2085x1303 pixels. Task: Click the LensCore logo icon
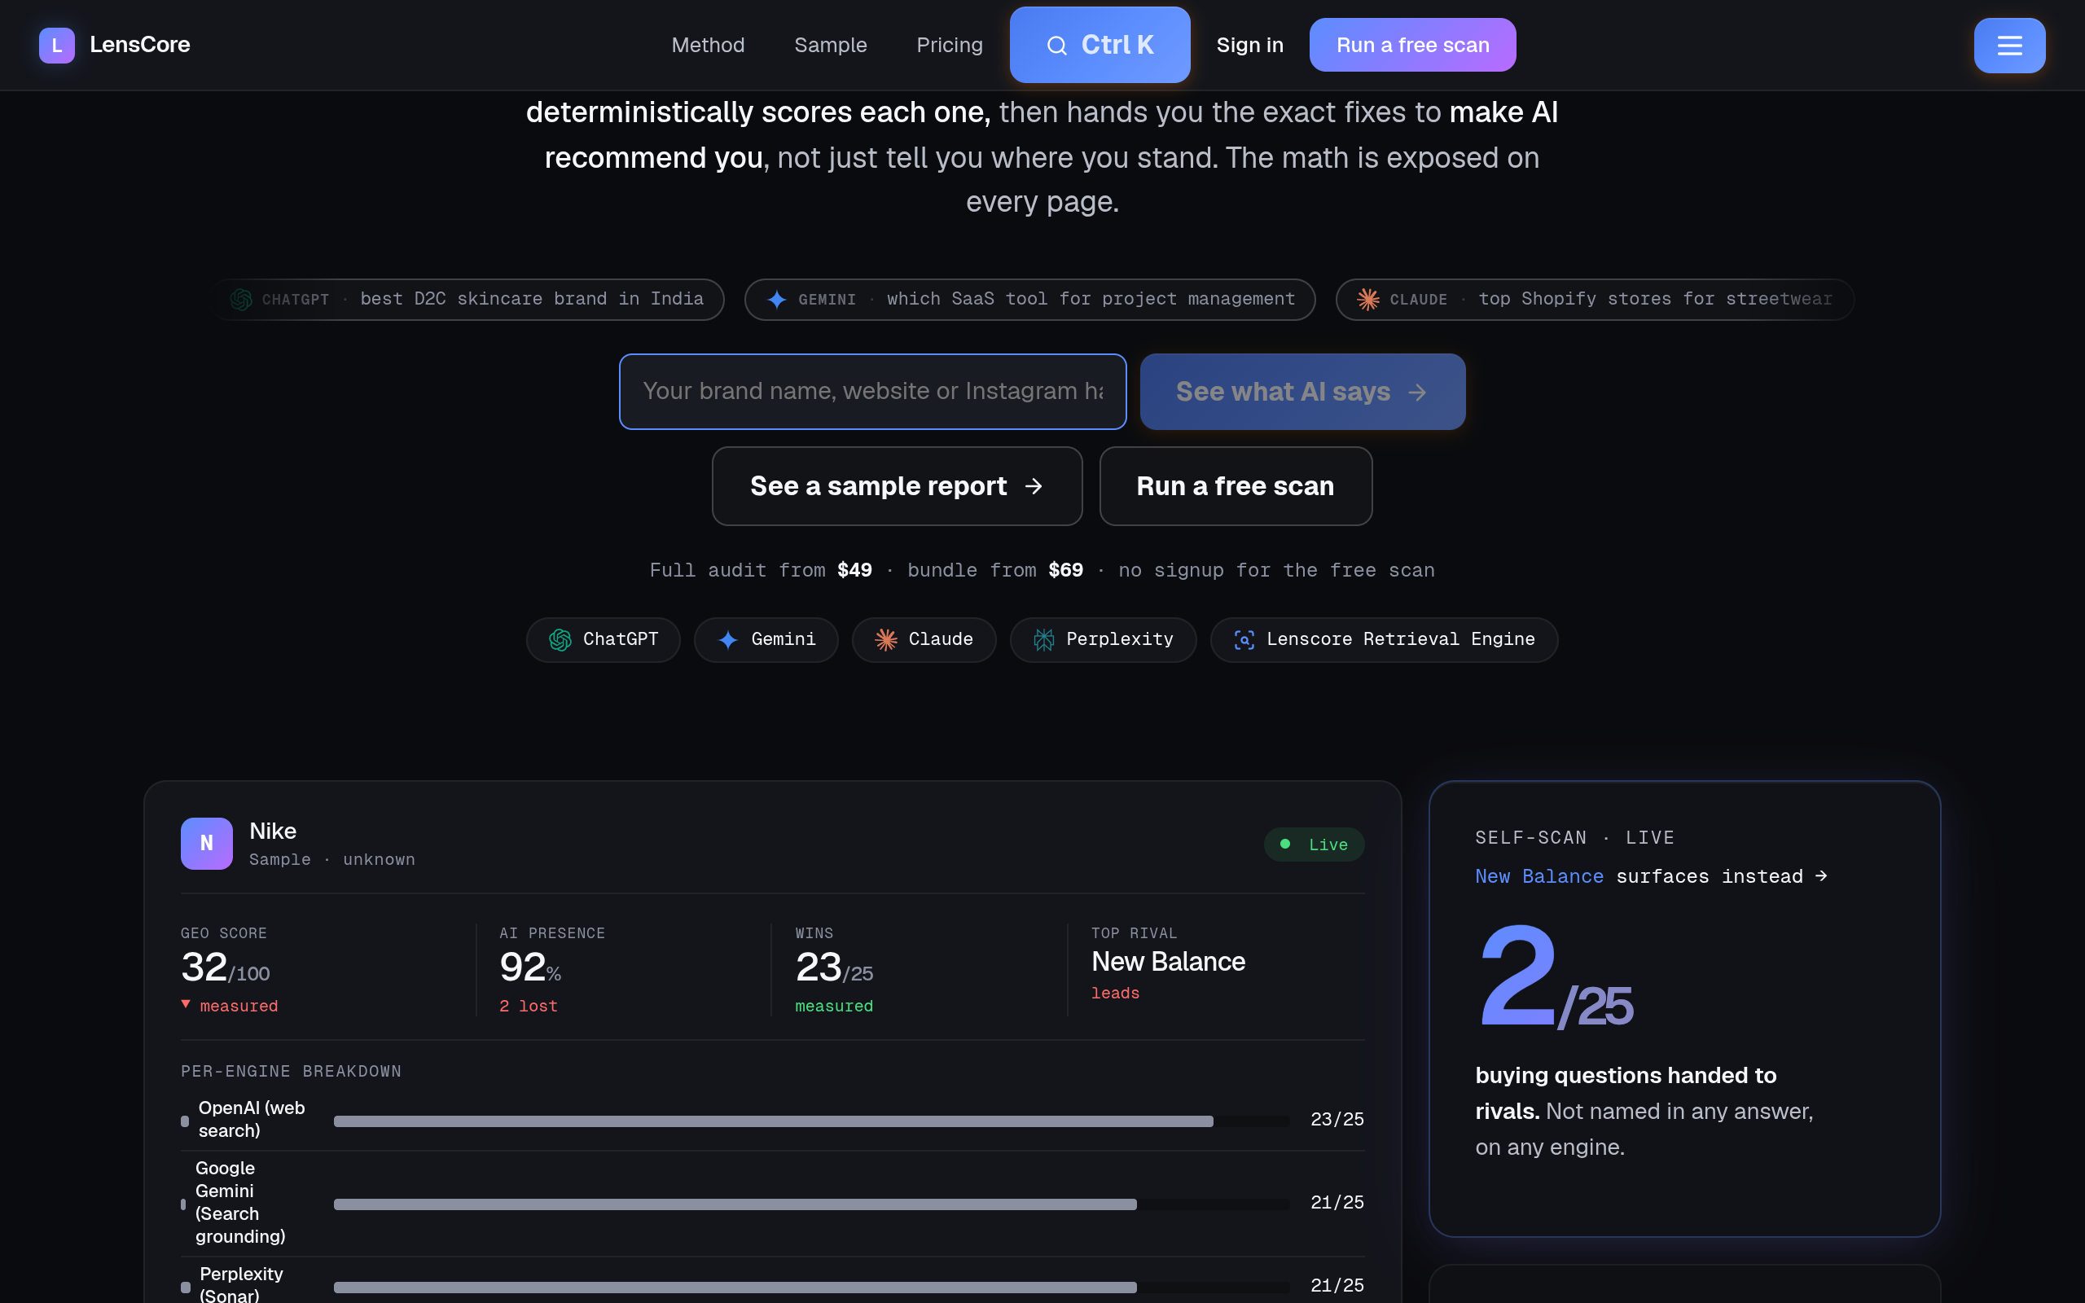[57, 45]
